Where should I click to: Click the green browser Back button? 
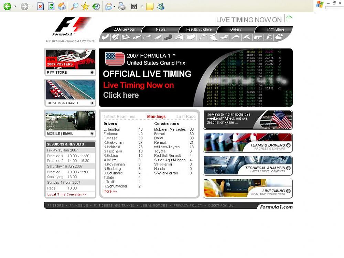pos(7,6)
